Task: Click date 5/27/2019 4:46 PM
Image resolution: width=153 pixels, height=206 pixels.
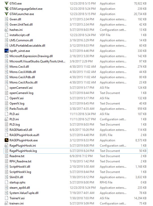Action: coord(82,51)
